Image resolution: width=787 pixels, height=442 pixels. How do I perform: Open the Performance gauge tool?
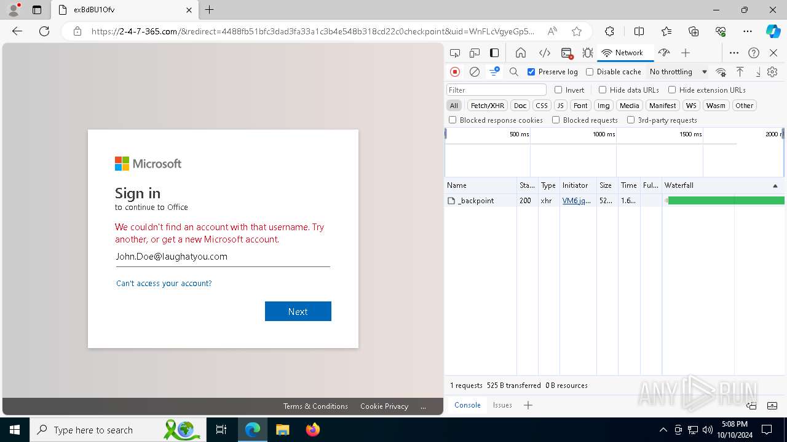(x=663, y=53)
